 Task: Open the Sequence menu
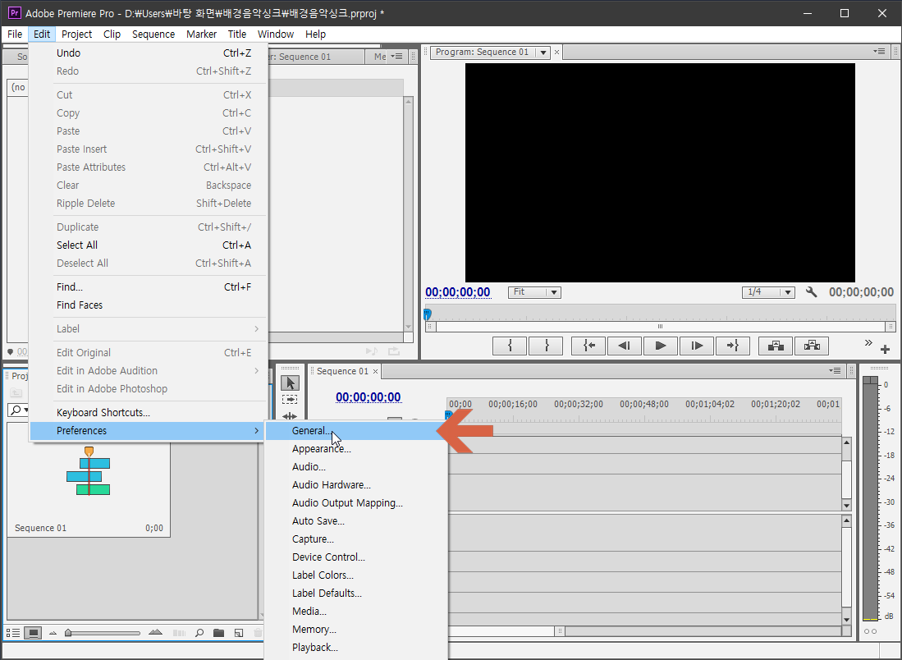click(x=153, y=34)
